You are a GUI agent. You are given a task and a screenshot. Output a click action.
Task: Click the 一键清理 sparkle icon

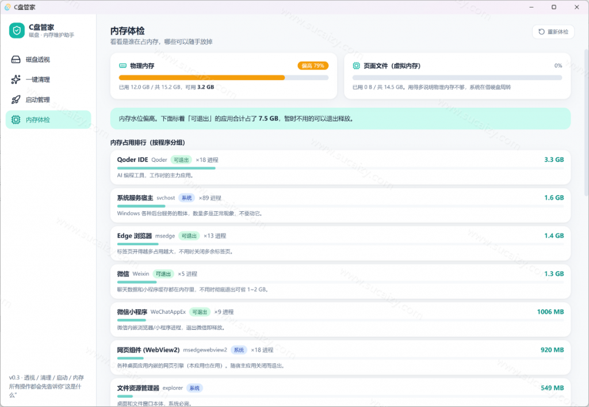(x=16, y=79)
